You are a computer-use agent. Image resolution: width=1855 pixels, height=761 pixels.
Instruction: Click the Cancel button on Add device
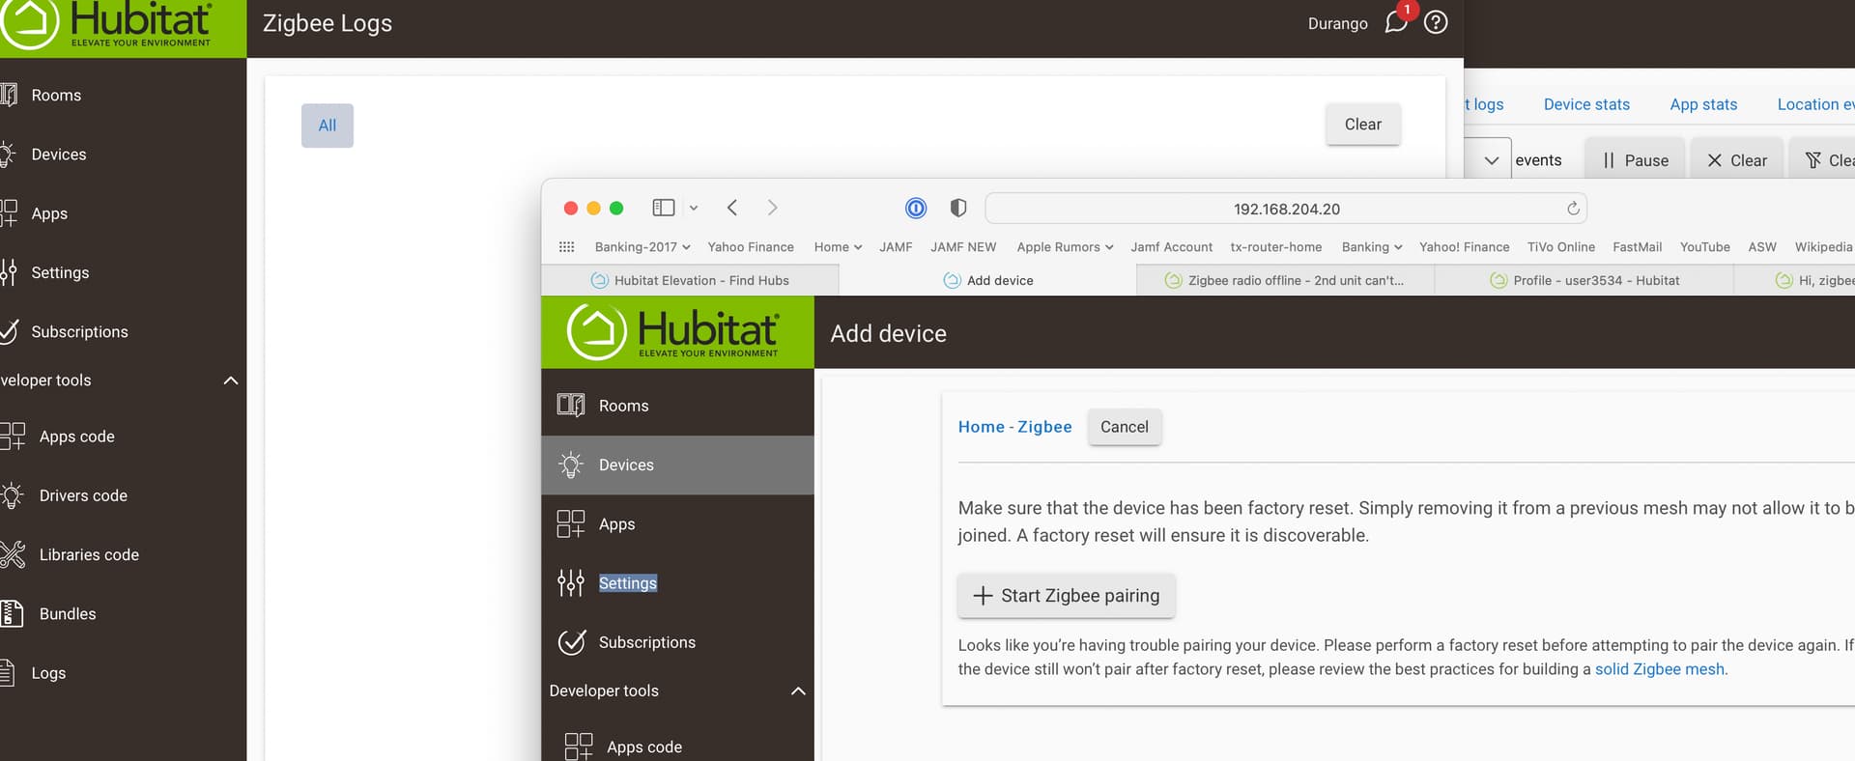coord(1125,427)
